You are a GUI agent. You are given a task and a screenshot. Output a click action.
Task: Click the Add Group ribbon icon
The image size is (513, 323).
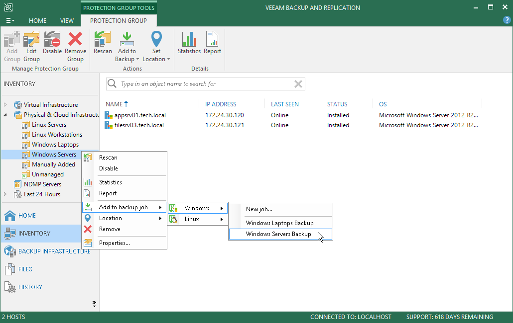point(12,39)
